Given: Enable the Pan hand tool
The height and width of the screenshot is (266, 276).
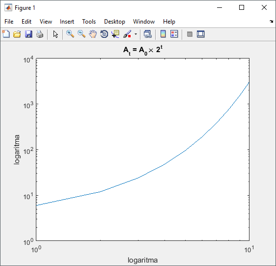Looking at the screenshot, I should tap(93, 34).
